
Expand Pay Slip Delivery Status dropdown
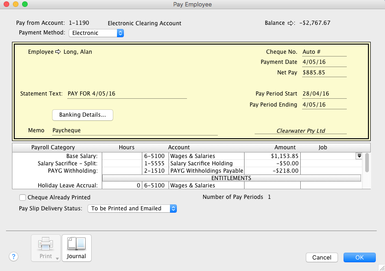132,209
